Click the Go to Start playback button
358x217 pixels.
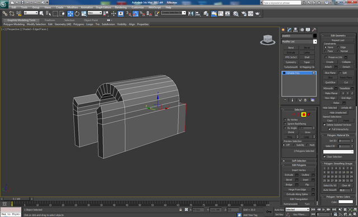point(313,210)
